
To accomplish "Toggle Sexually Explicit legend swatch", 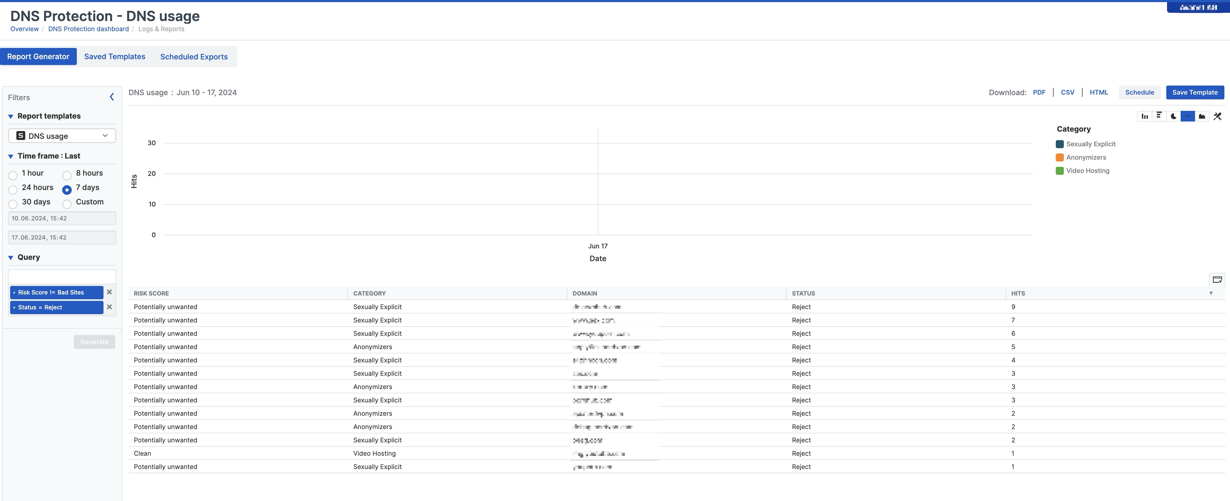I will (x=1060, y=144).
